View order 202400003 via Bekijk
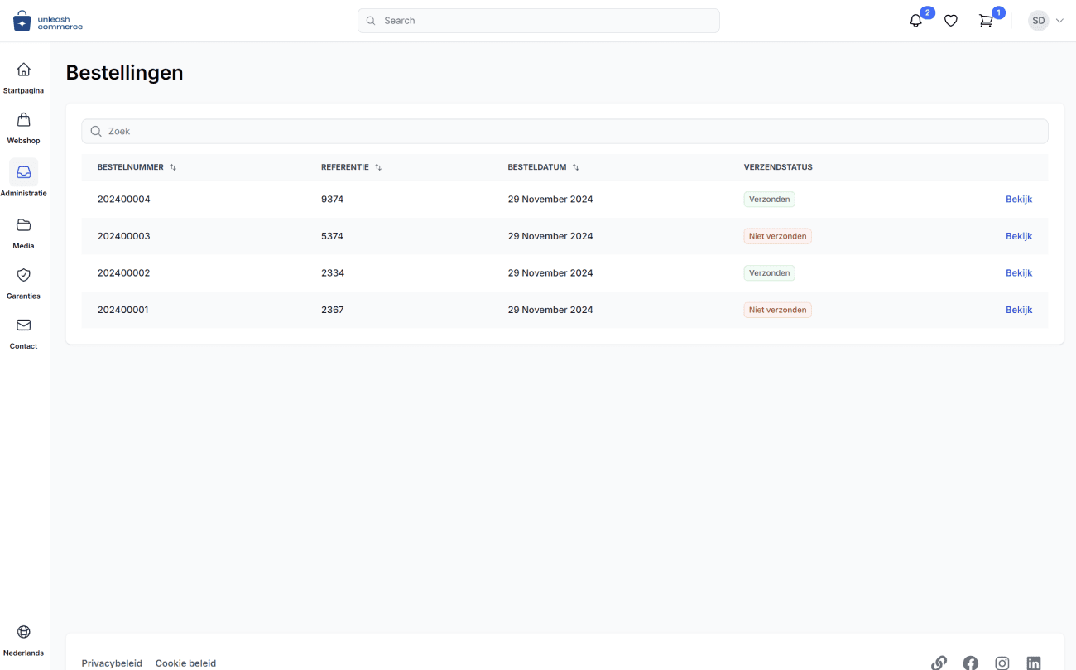1076x670 pixels. pos(1019,236)
